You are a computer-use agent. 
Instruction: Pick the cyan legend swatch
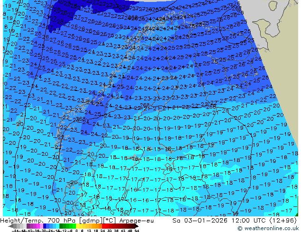coord(57,226)
